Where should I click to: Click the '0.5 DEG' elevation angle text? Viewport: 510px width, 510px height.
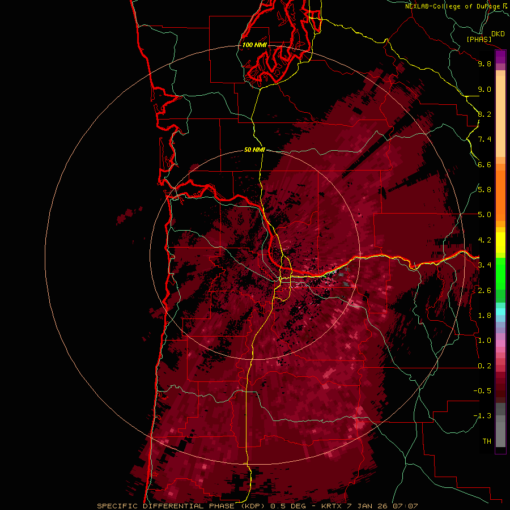coord(290,506)
